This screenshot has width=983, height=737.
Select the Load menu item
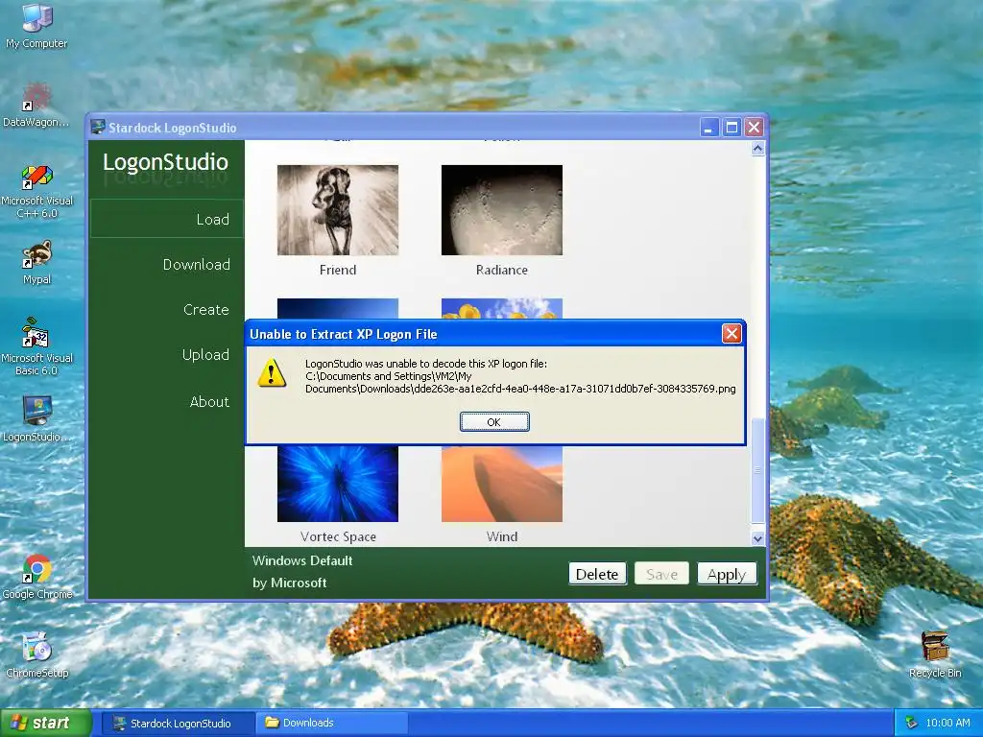tap(167, 219)
